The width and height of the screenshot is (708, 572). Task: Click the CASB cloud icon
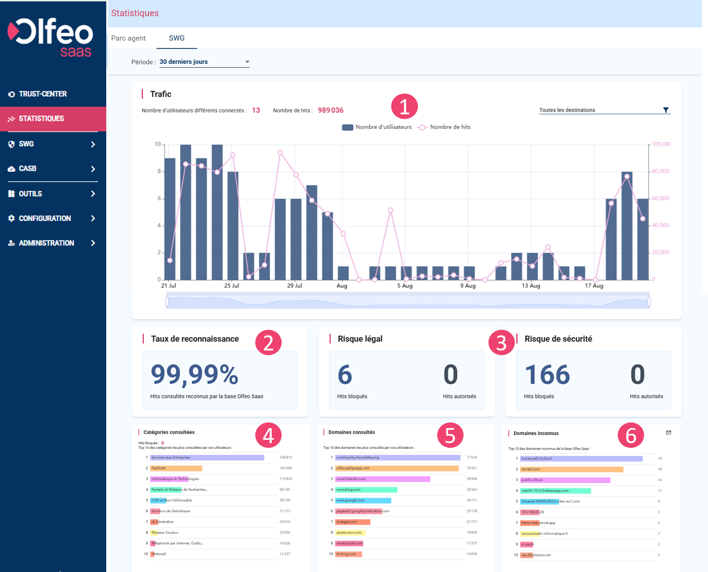point(11,169)
